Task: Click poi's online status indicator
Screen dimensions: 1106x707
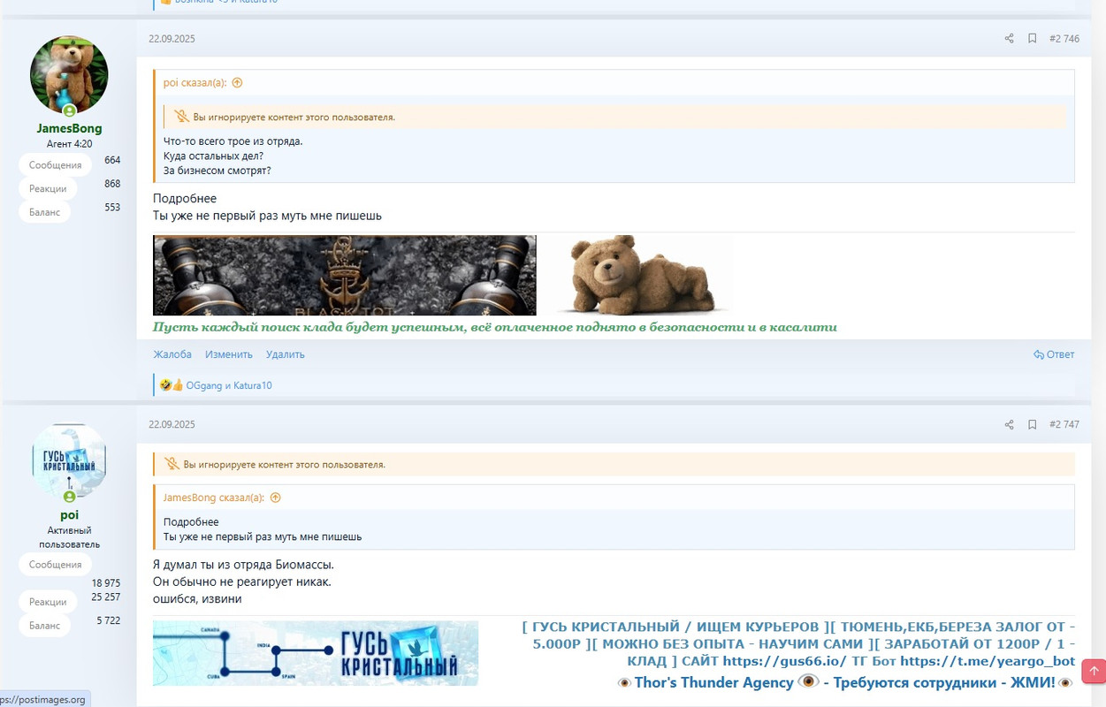Action: tap(69, 497)
